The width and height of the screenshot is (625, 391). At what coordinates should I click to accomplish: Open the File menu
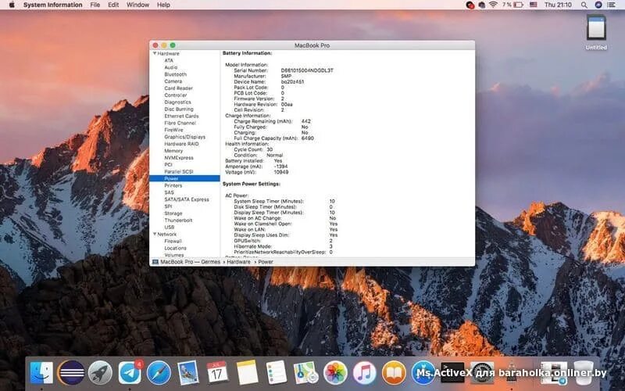coord(95,5)
